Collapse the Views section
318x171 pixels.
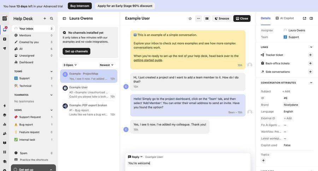pyautogui.click(x=52, y=110)
